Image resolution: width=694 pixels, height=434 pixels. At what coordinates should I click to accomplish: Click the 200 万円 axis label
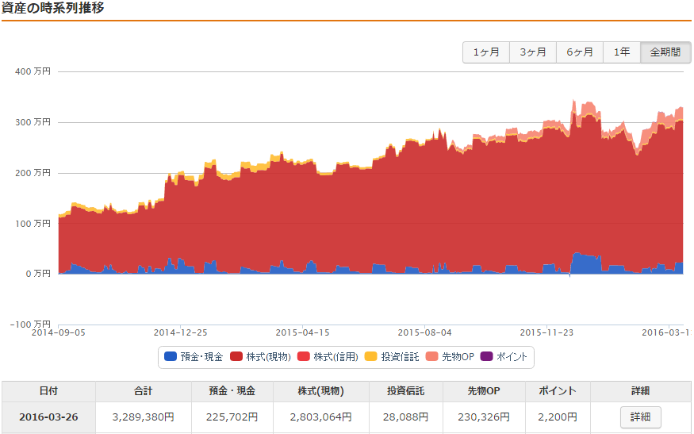click(33, 173)
